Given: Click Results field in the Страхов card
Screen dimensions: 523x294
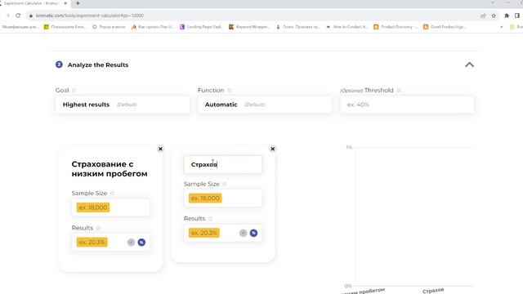Looking at the screenshot, I should tap(223, 233).
